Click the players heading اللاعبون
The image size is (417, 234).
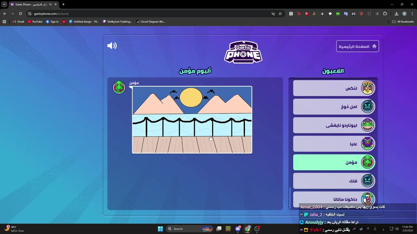click(x=333, y=71)
